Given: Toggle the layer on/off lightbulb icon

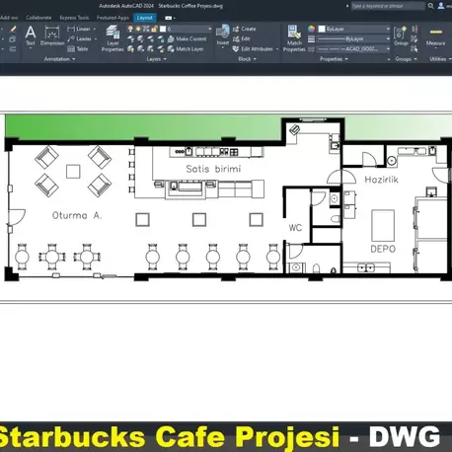Looking at the screenshot, I should click(x=130, y=29).
